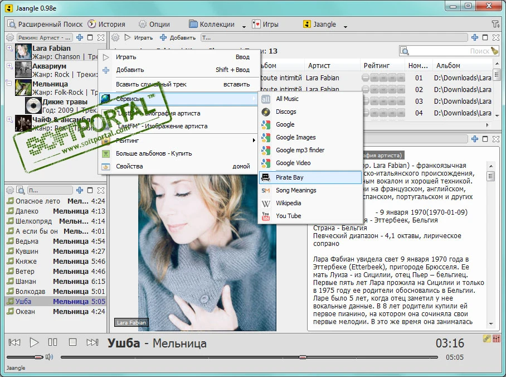
Task: Expand the Lara Fabian tree node
Action: point(9,48)
